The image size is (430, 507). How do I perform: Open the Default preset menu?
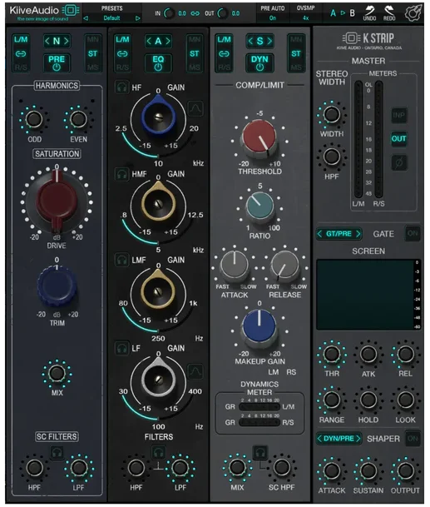pos(111,18)
